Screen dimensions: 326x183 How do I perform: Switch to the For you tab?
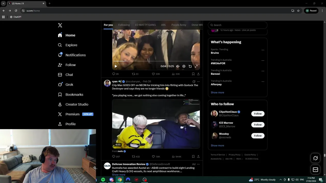(x=108, y=25)
